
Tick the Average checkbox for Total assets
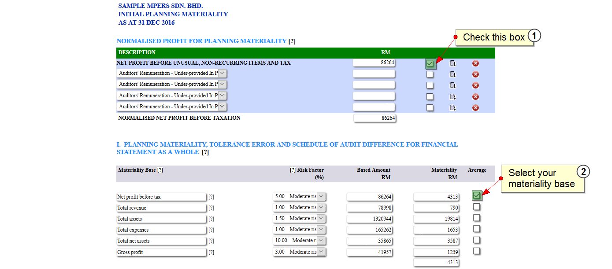tap(476, 218)
